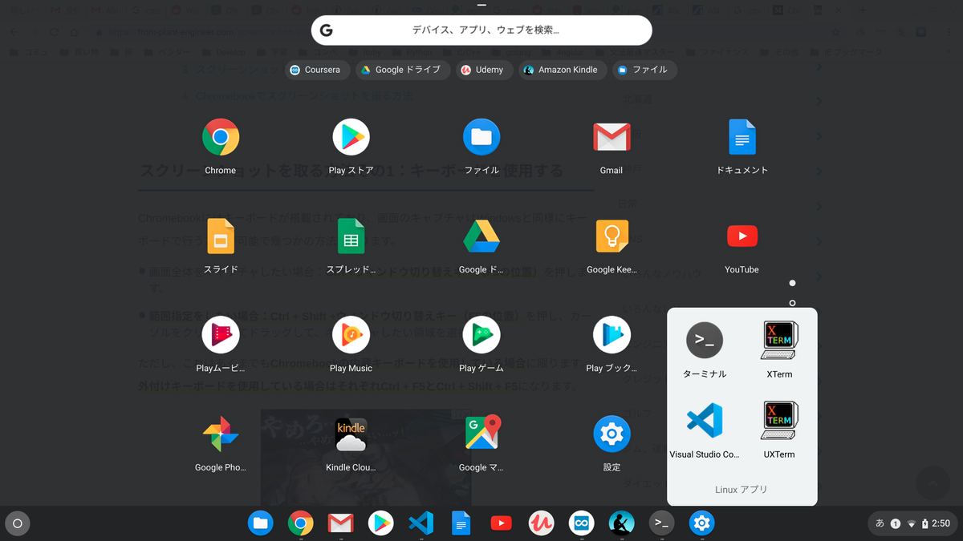Image resolution: width=963 pixels, height=541 pixels.
Task: Open the Play ブックス app
Action: pos(612,335)
